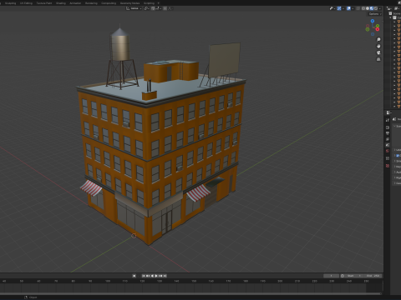Jump to the timeline start frame
The height and width of the screenshot is (300, 401).
click(x=144, y=276)
